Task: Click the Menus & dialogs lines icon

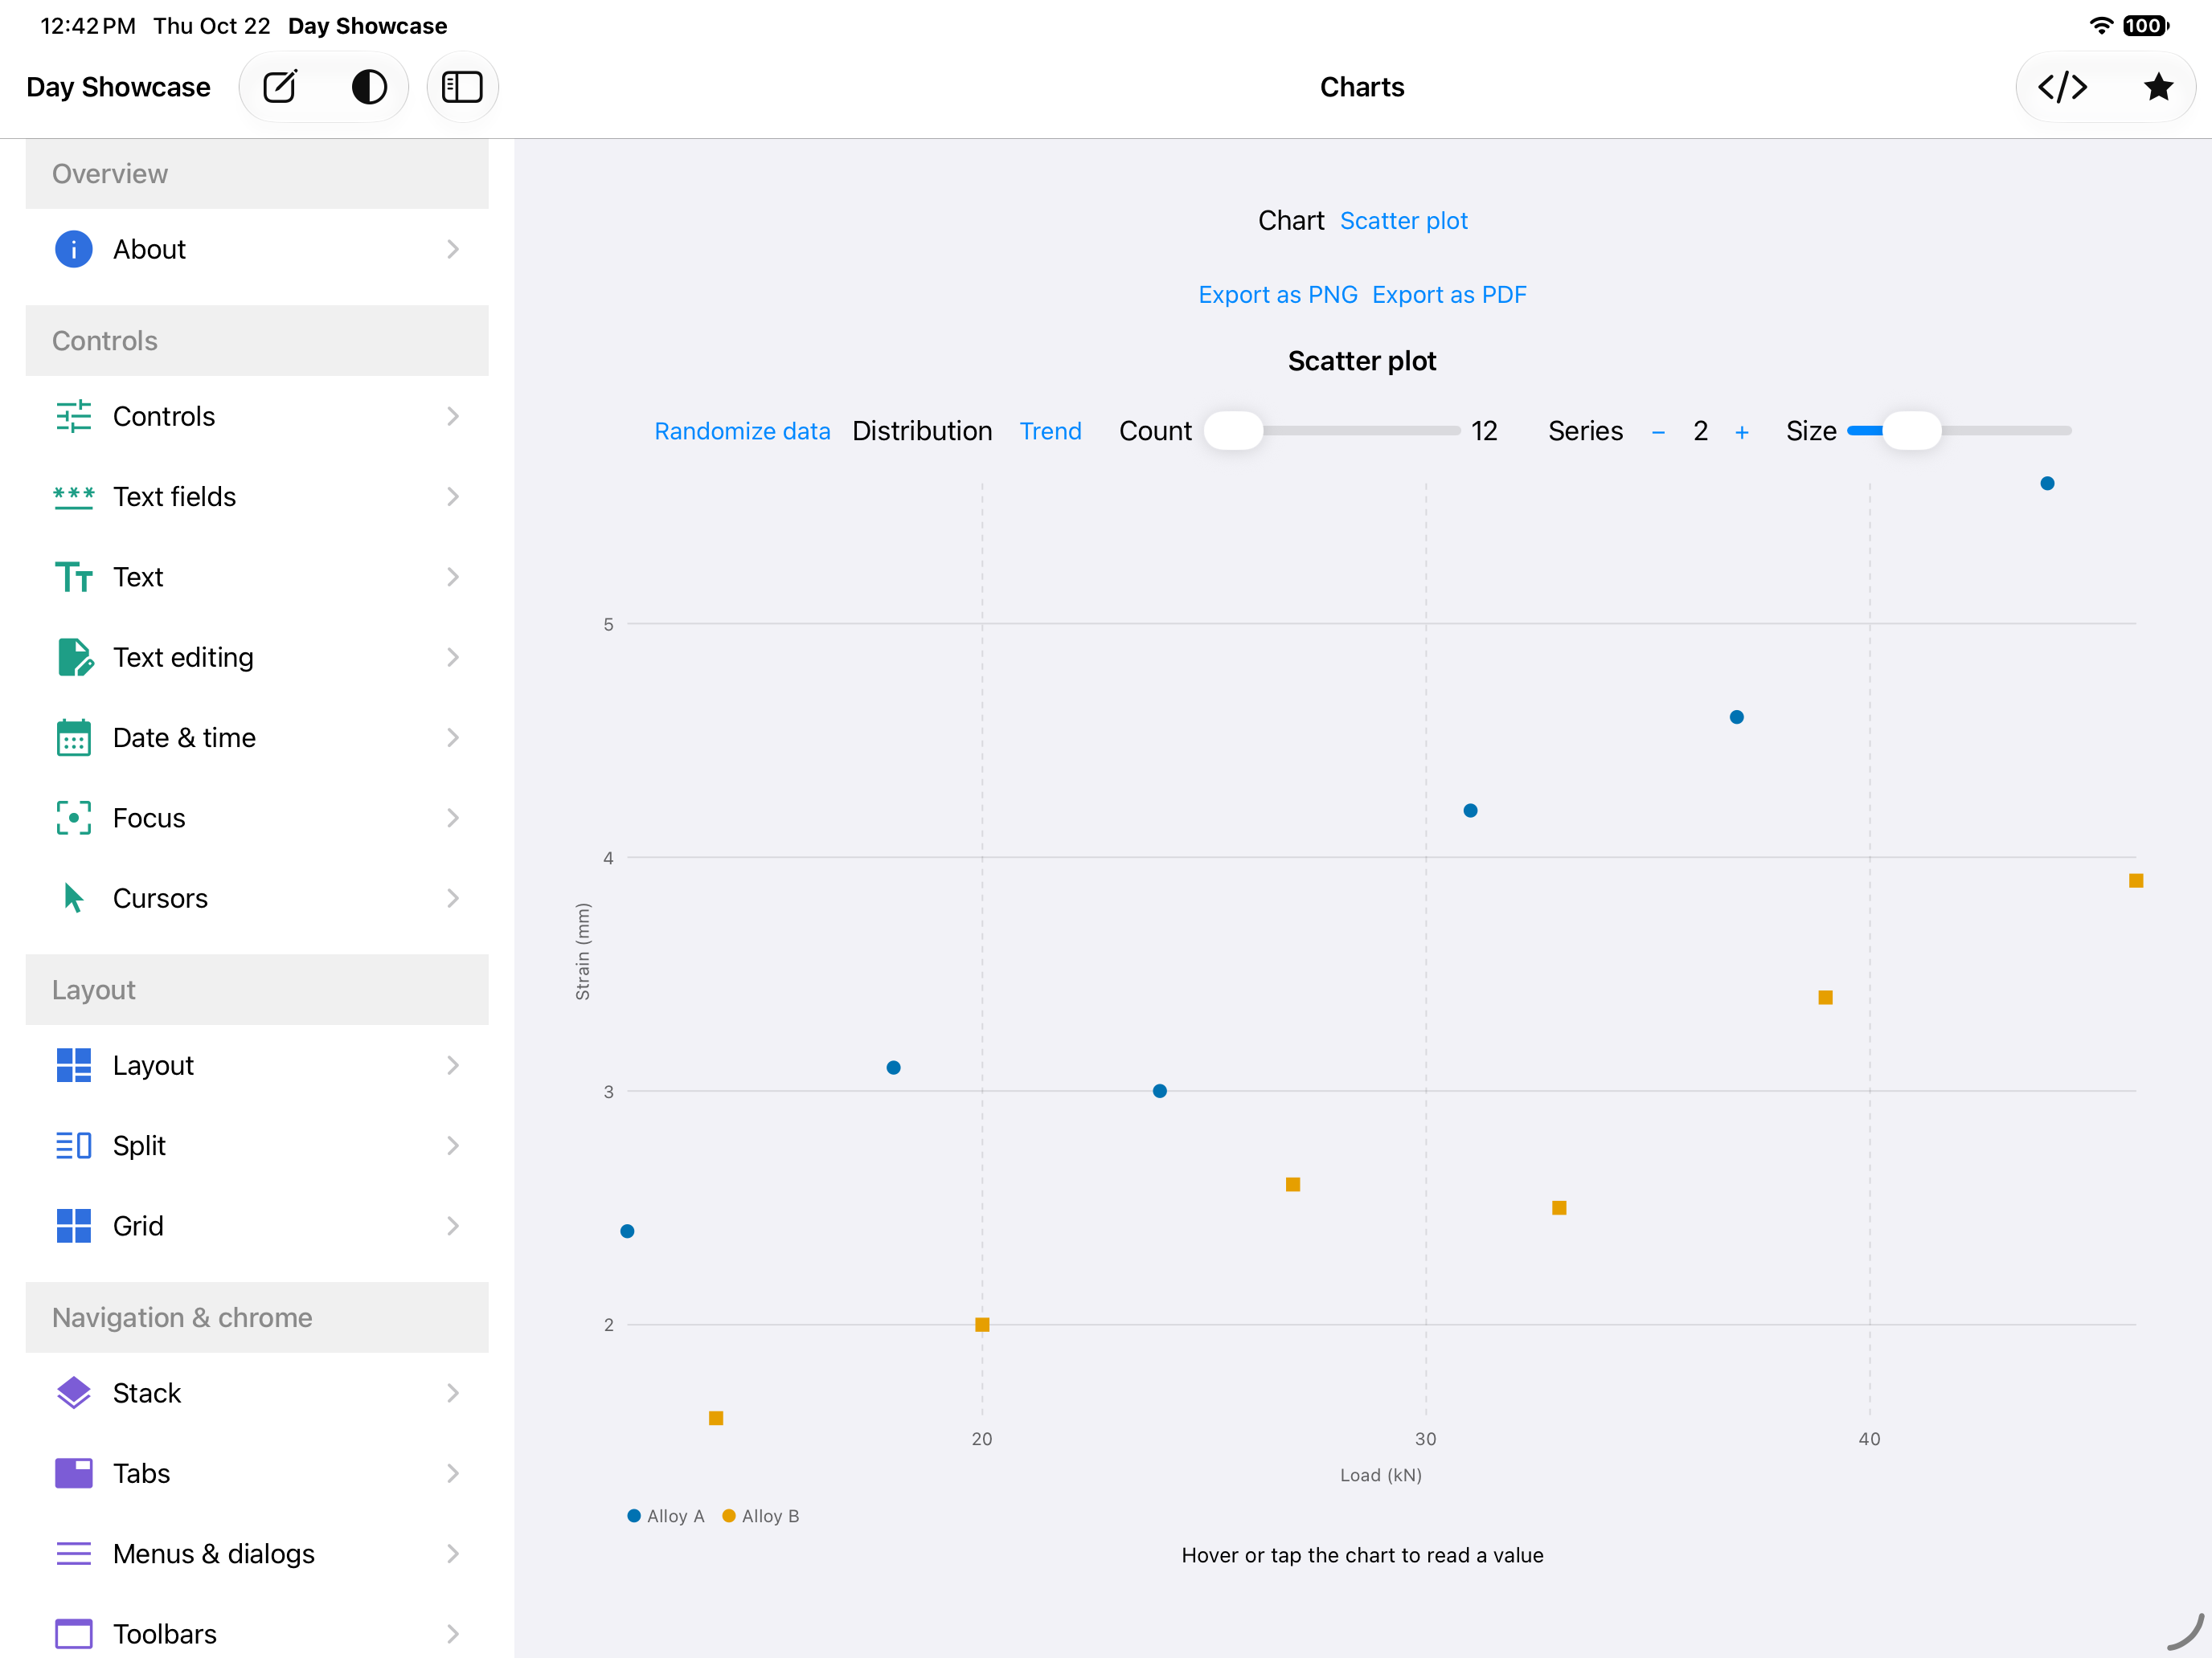Action: (73, 1553)
